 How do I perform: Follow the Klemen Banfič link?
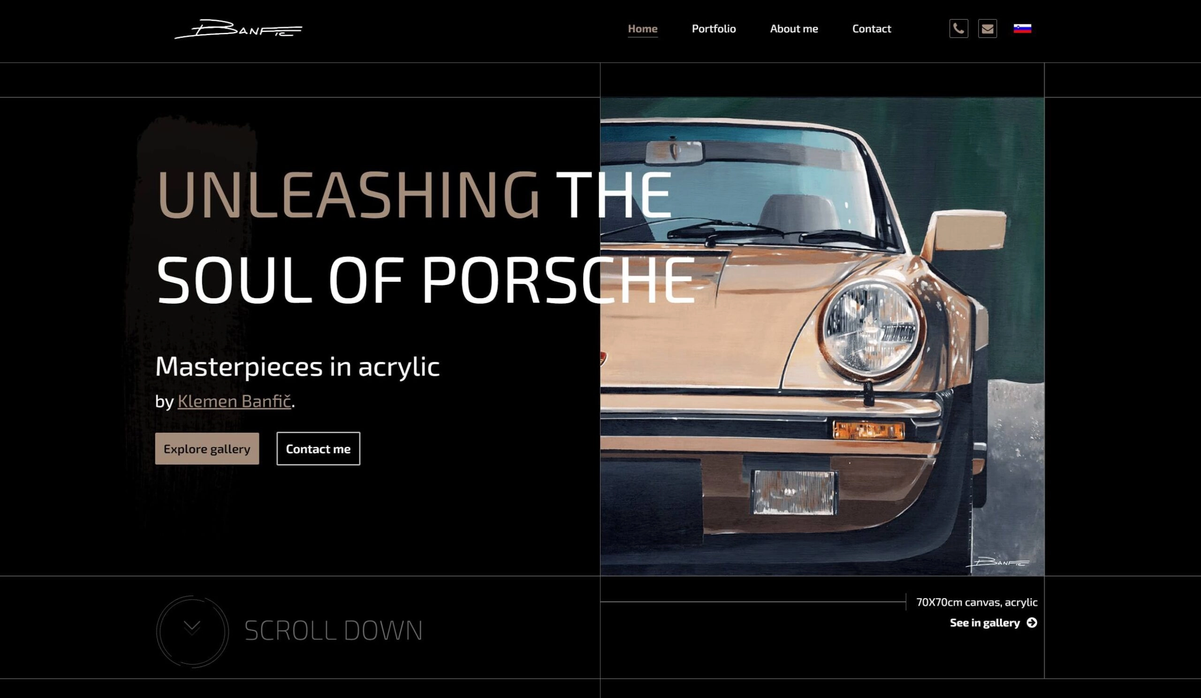coord(234,401)
